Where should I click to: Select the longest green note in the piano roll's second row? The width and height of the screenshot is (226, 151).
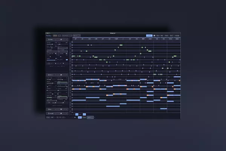[x=121, y=45]
